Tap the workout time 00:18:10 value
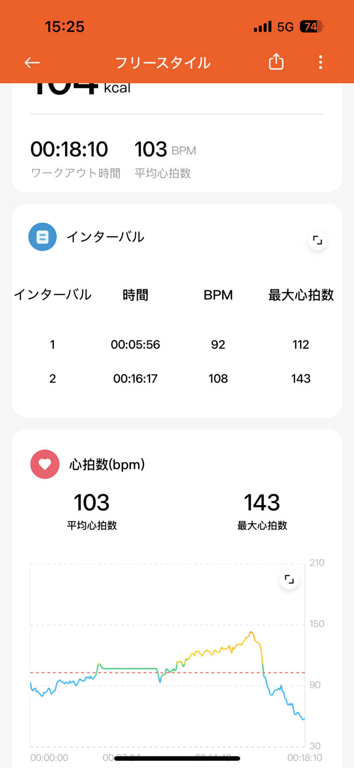 pos(69,149)
